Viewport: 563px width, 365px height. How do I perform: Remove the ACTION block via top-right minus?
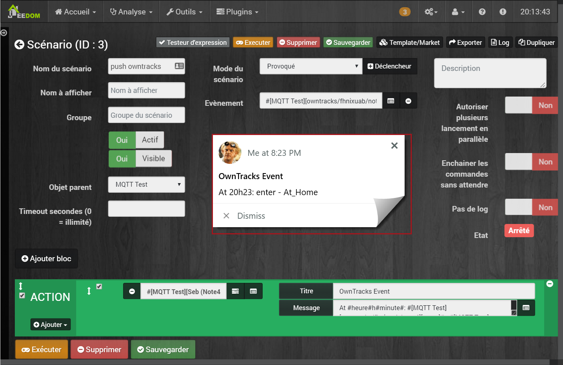click(x=550, y=284)
